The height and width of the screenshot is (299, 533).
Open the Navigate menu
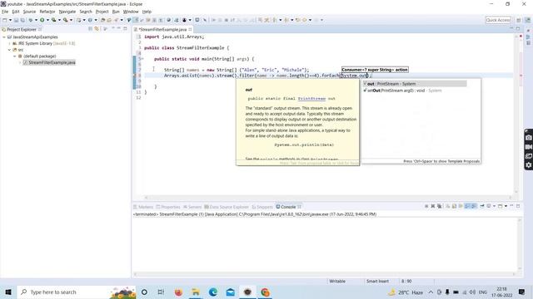tap(67, 12)
